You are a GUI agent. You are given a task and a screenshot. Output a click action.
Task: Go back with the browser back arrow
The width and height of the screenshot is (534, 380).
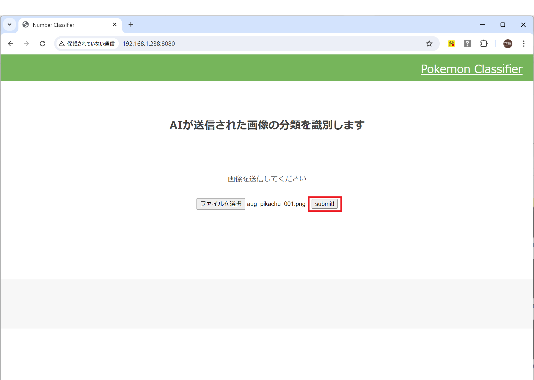click(10, 44)
